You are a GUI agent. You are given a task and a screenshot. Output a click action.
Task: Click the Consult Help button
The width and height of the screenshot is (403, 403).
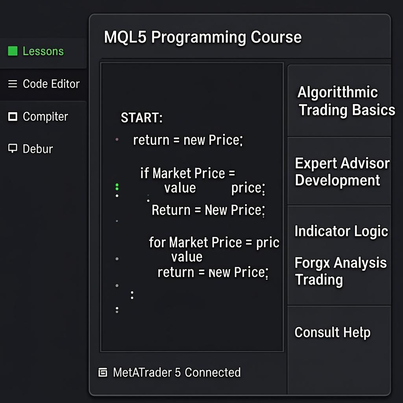(333, 333)
